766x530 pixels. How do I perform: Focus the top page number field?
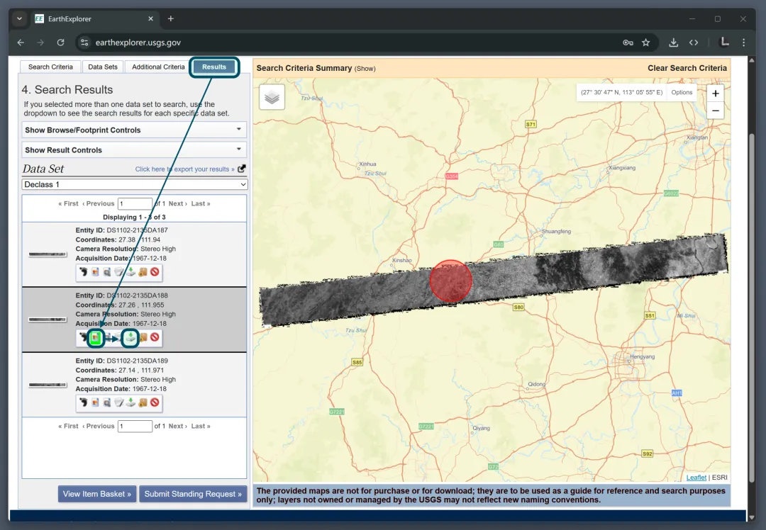(135, 203)
